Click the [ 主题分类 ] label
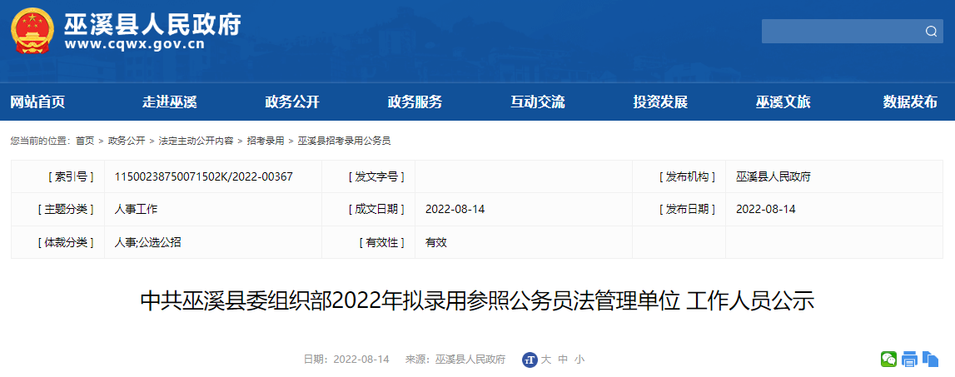This screenshot has width=955, height=377. coord(66,209)
